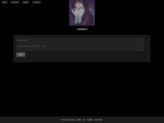Select the contact nav item

37,2
